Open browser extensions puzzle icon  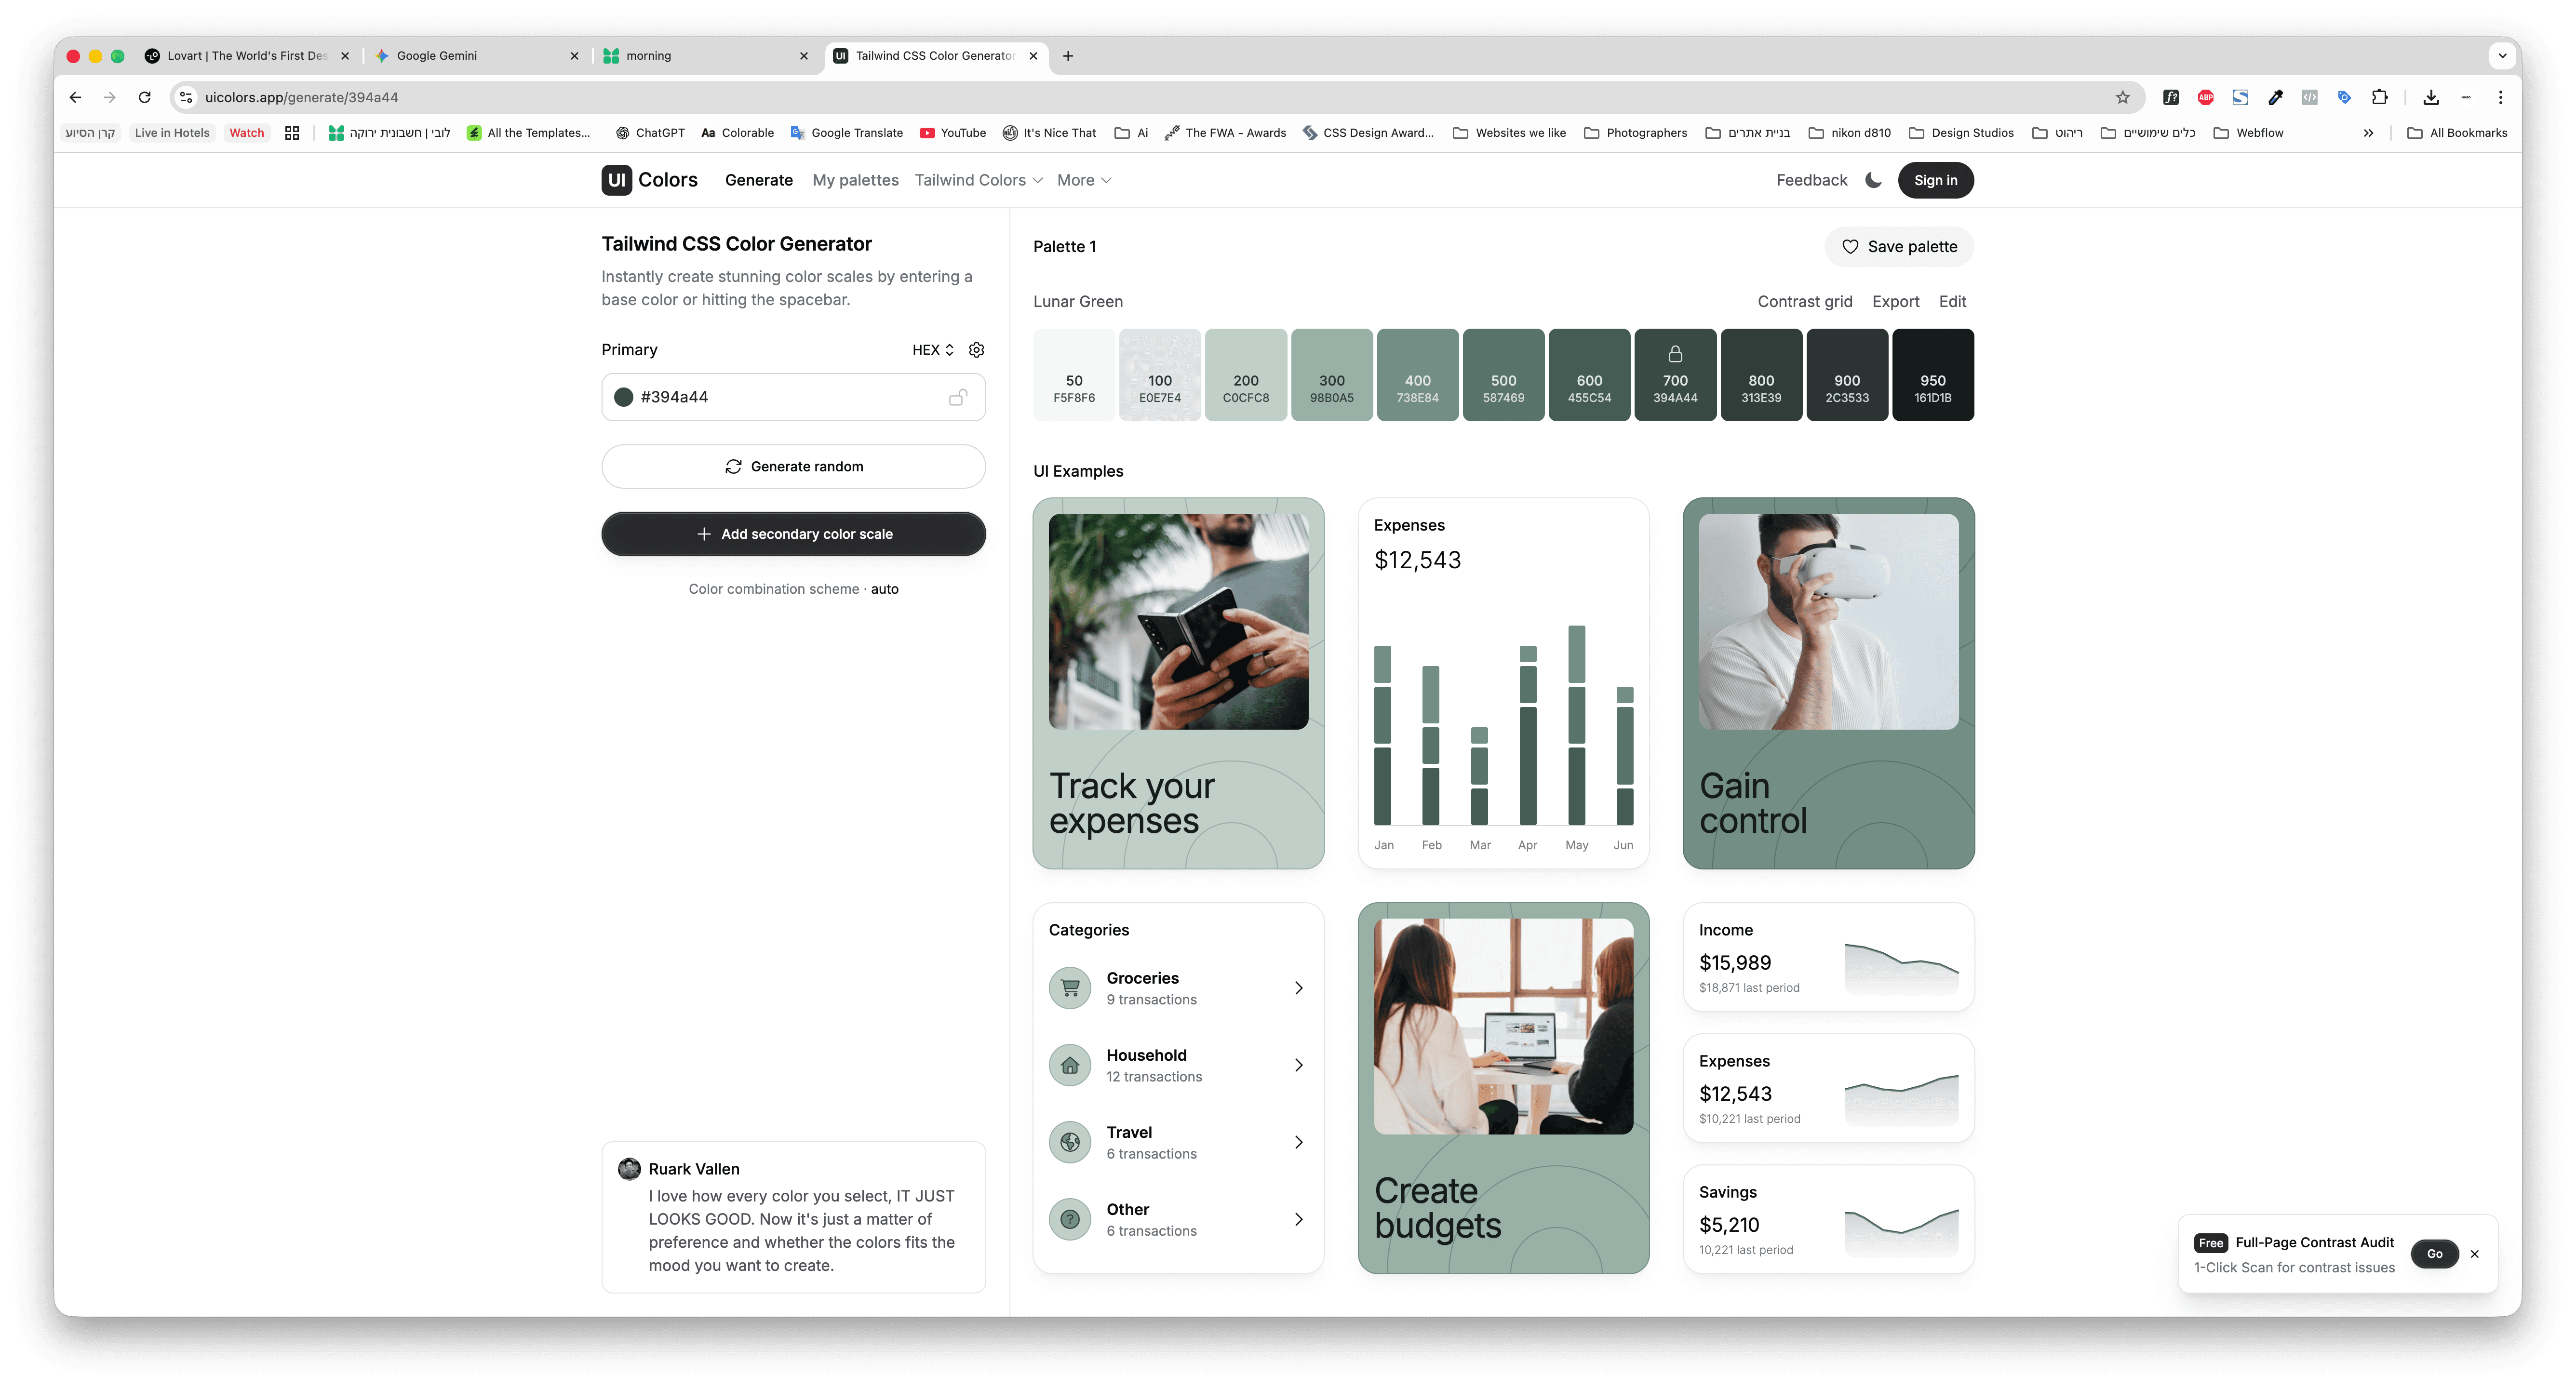click(x=2379, y=97)
